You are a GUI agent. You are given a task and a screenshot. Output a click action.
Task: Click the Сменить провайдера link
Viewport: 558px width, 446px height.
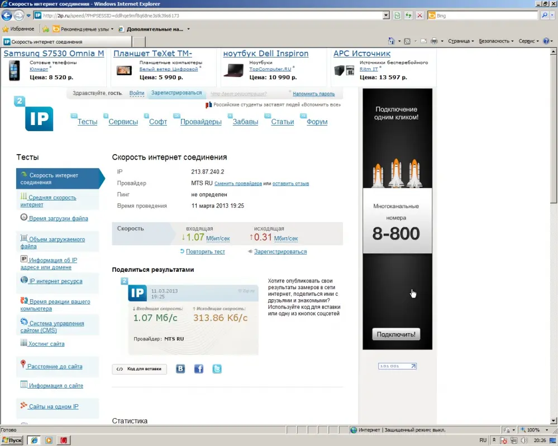[238, 184]
